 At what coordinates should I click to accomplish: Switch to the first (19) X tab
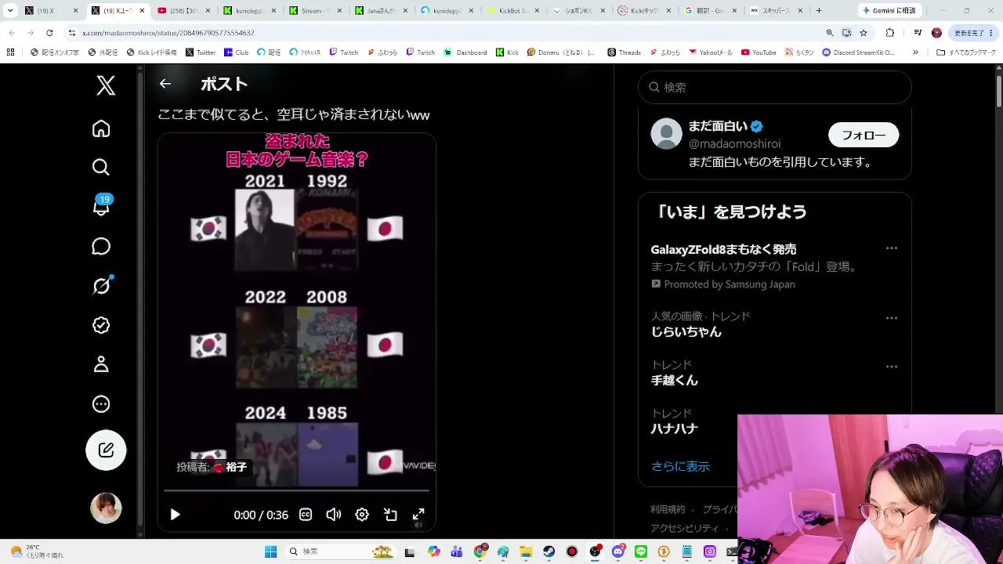(x=51, y=11)
